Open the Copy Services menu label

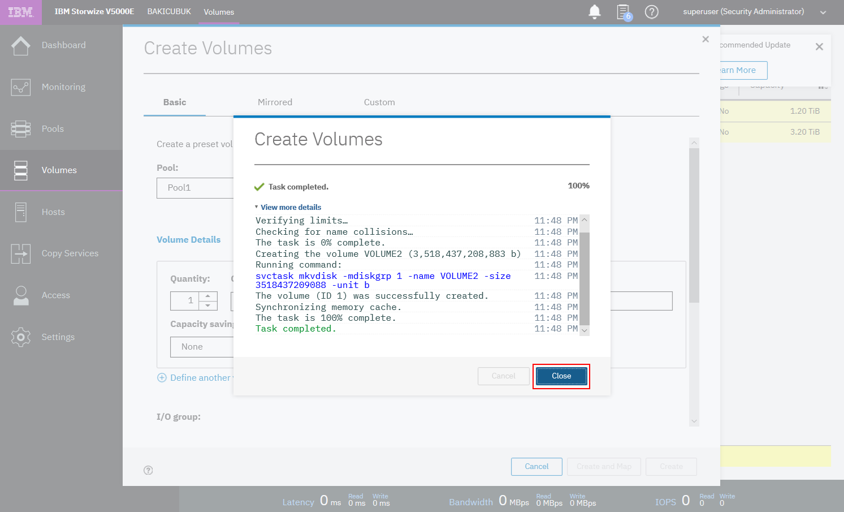[x=70, y=253]
